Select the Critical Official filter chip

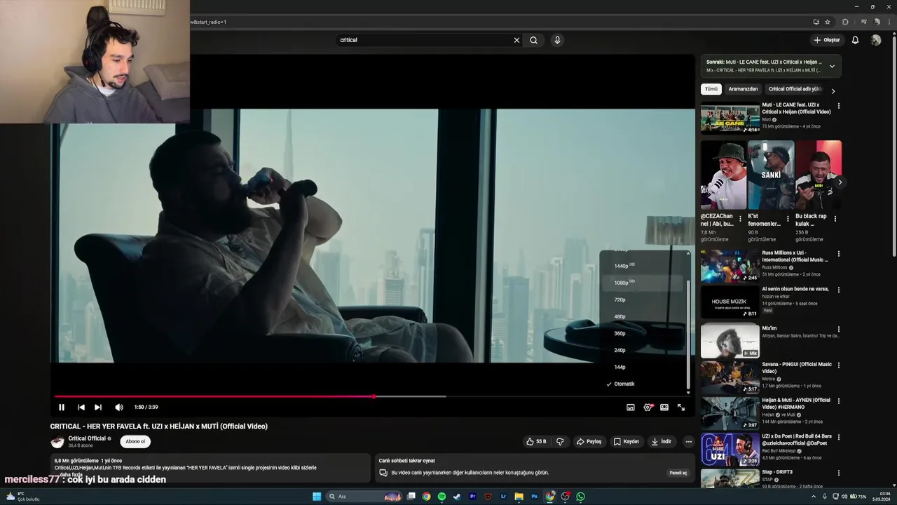click(795, 89)
